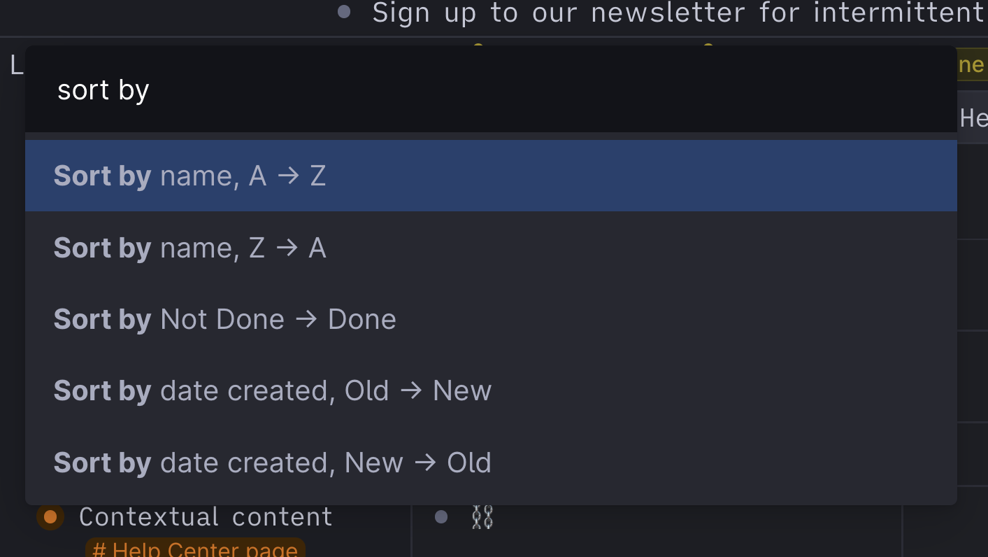Click the orange bullet beside Contextual content
The image size is (988, 557).
(50, 517)
